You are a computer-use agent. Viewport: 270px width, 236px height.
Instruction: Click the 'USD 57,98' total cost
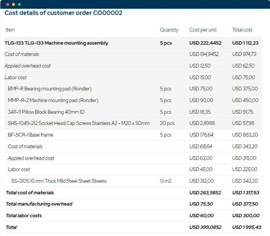[243, 123]
